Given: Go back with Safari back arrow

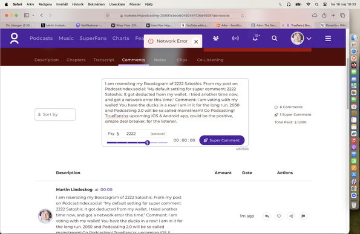Looking at the screenshot, I should [42, 15].
